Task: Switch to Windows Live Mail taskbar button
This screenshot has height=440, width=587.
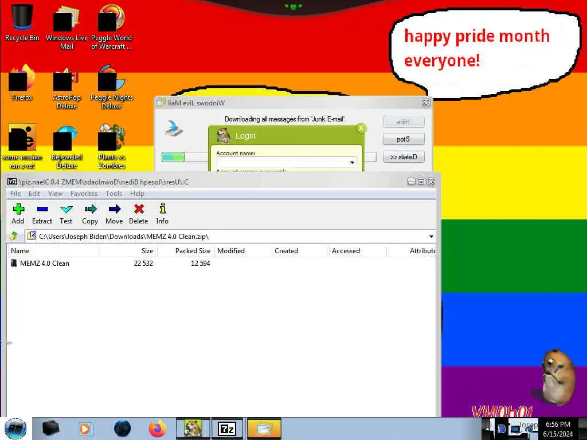Action: coord(264,429)
